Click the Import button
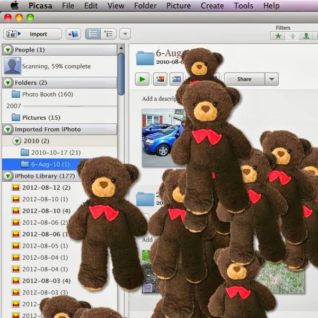 (32, 34)
